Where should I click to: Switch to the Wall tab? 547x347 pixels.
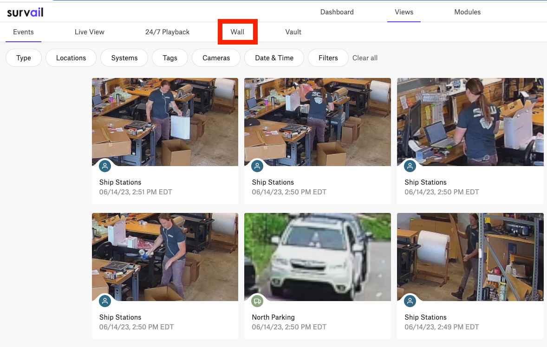tap(237, 32)
